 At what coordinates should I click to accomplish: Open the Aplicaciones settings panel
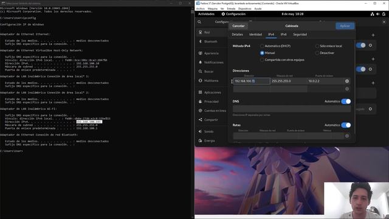[x=212, y=92]
